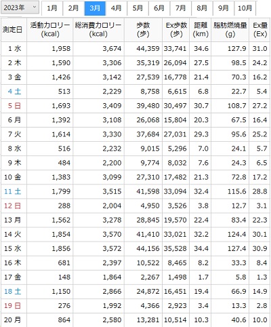Viewport: 271px width, 327px height.
Task: Click fat burn value 67.5
Action: 238,120
